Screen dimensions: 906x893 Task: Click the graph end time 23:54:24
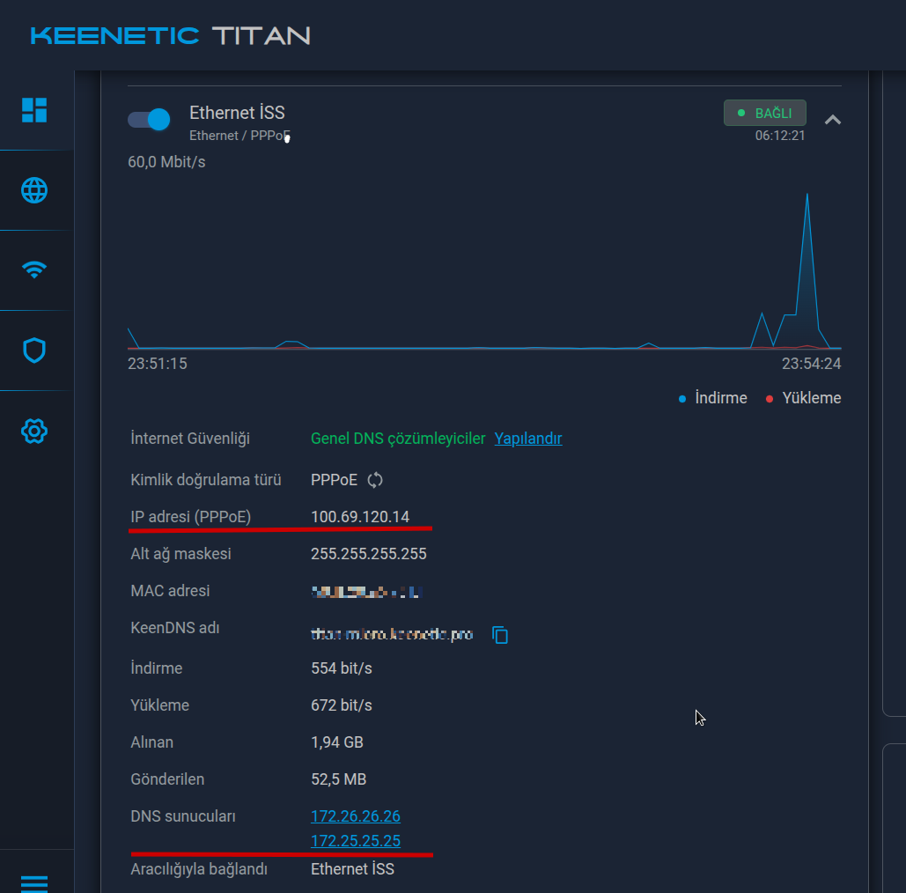tap(811, 364)
